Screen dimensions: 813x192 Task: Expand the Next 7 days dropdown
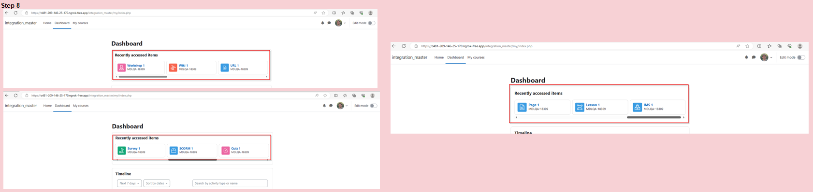[129, 183]
